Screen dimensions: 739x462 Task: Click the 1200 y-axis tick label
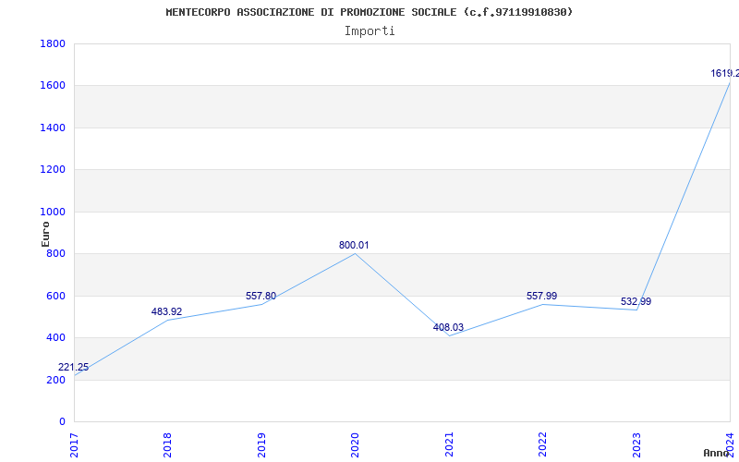[53, 170]
